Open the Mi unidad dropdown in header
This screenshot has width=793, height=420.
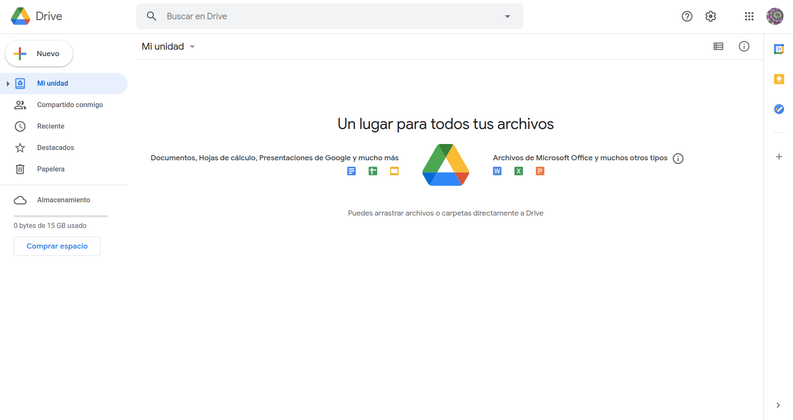tap(168, 46)
